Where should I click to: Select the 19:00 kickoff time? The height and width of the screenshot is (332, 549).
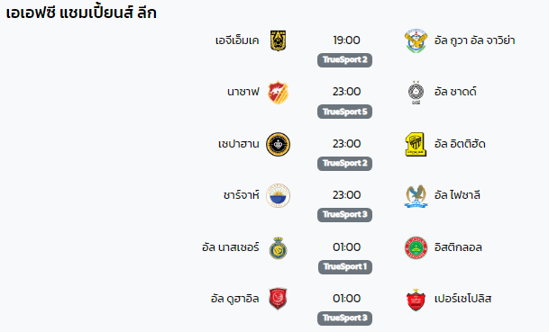346,40
